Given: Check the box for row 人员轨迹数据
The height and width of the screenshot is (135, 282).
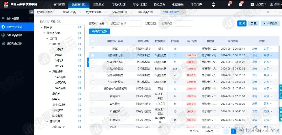Looking at the screenshot, I should [92, 82].
